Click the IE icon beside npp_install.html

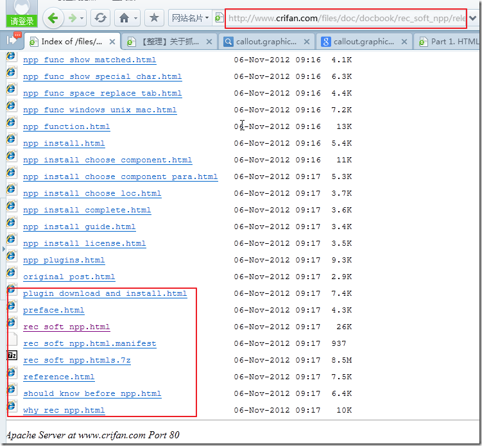12,139
